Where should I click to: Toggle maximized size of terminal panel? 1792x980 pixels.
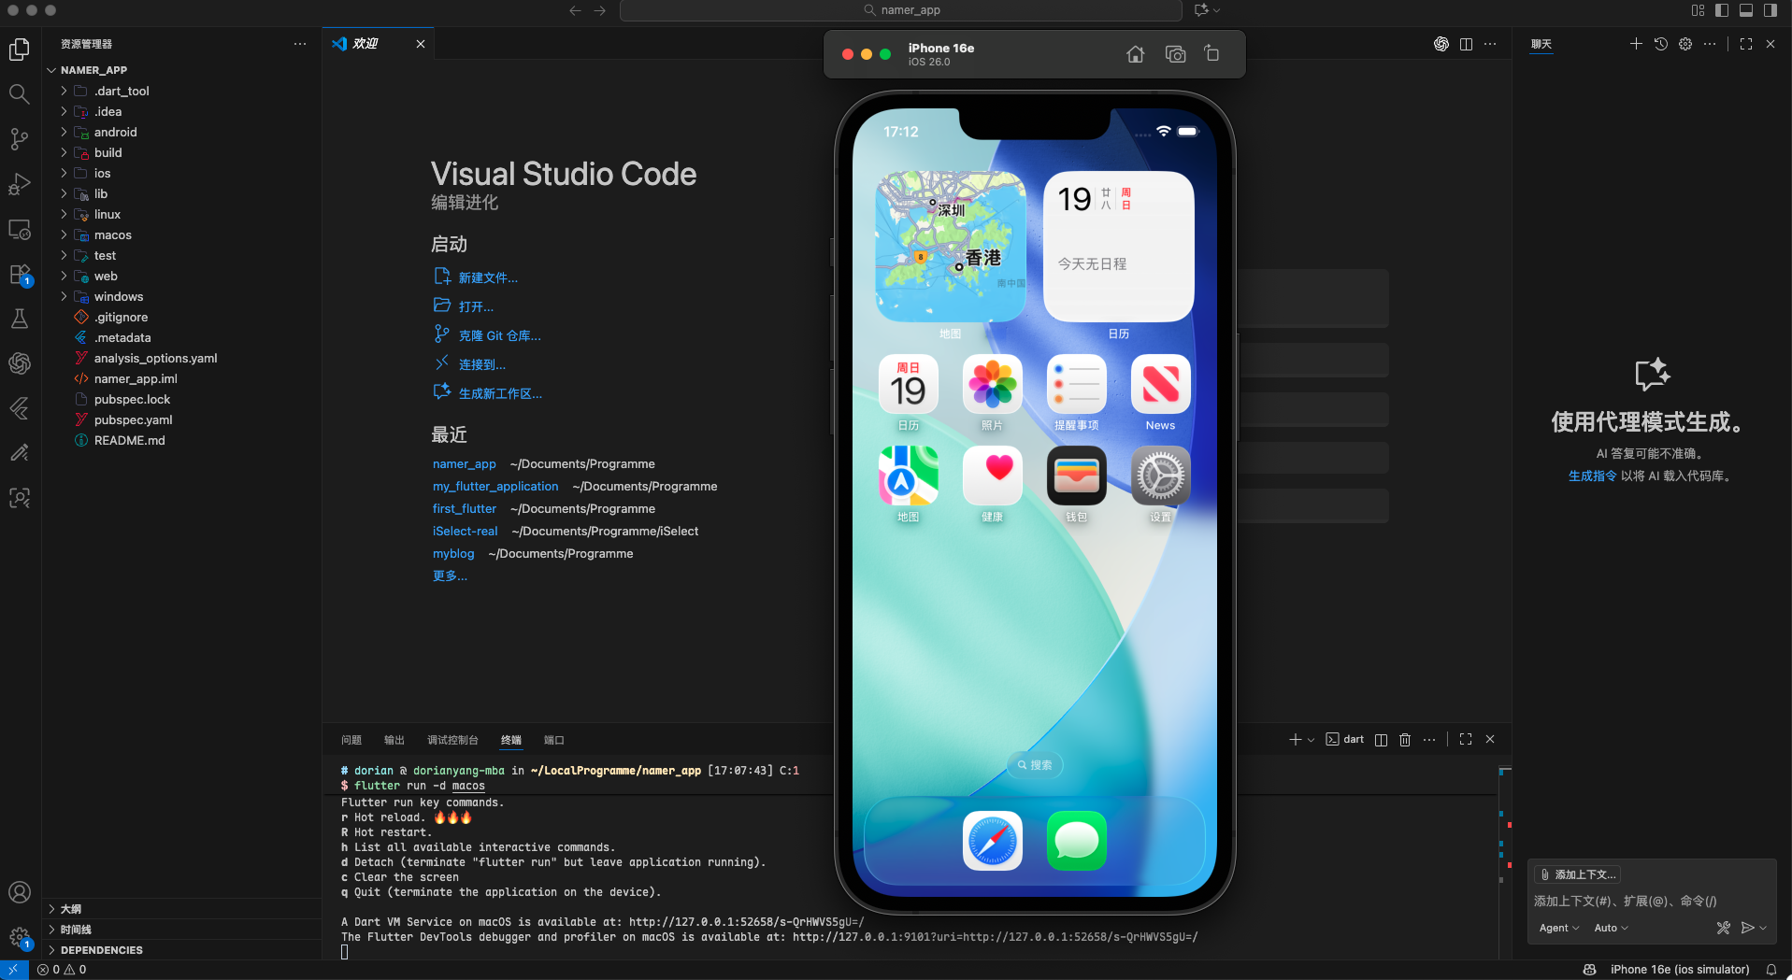[x=1466, y=739]
